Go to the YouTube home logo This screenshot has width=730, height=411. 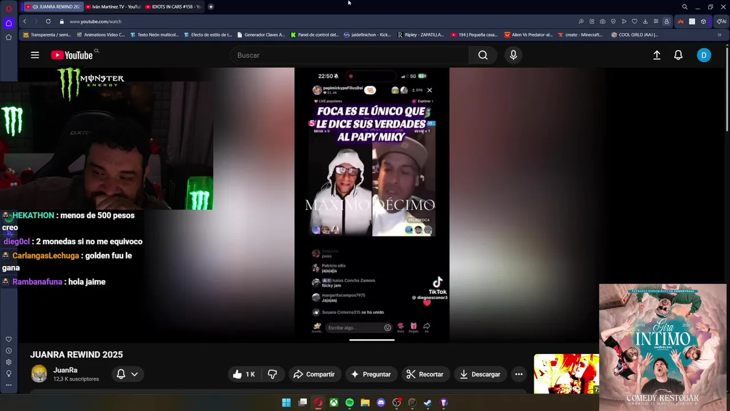(72, 55)
